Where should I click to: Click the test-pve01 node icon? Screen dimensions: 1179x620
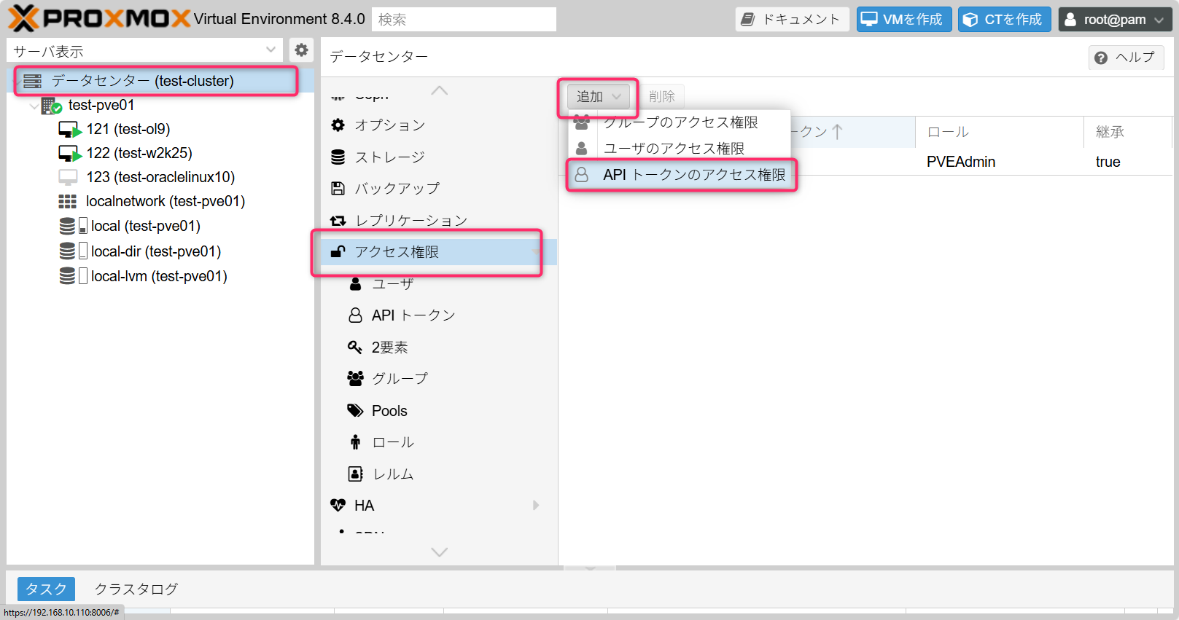51,106
